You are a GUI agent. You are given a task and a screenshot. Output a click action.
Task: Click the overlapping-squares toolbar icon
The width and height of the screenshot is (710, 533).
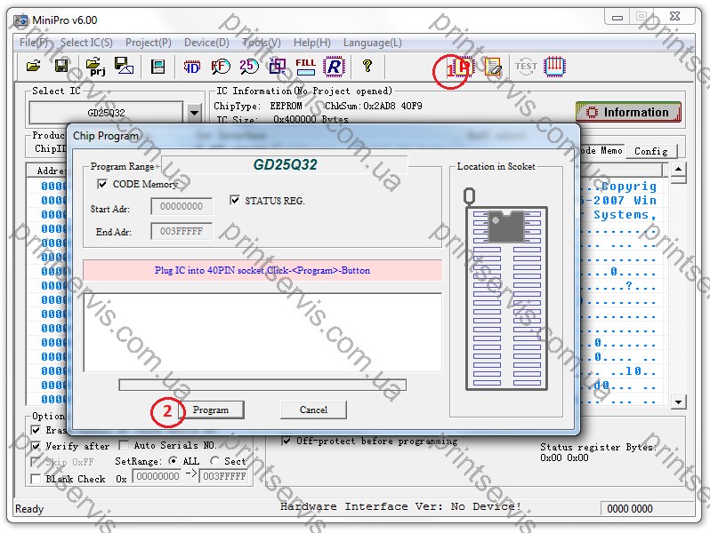click(277, 67)
